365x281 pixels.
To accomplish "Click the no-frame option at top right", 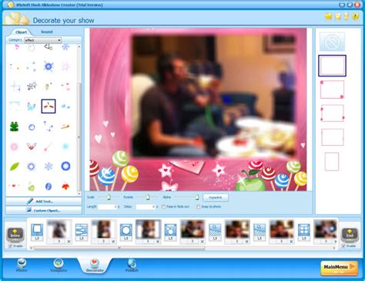I will pos(332,42).
